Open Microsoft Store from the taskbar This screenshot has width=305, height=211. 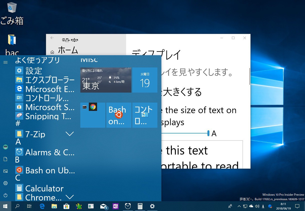(x=66, y=206)
